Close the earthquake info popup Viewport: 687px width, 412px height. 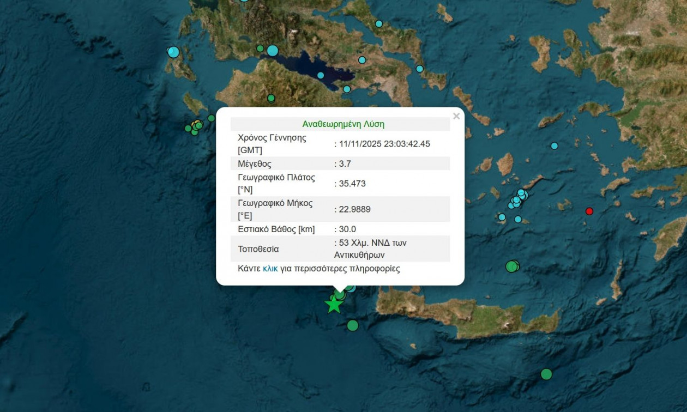456,116
